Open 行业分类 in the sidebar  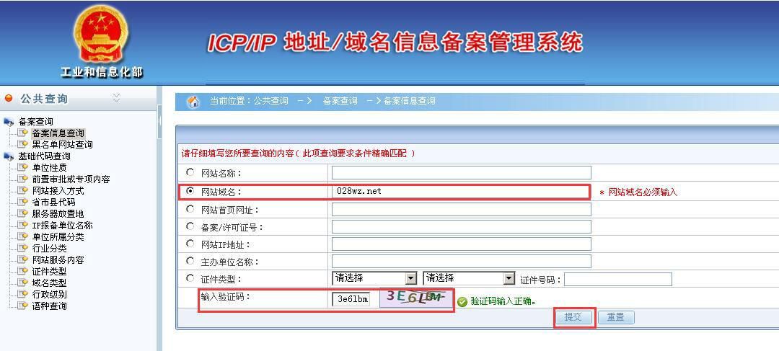[x=49, y=248]
